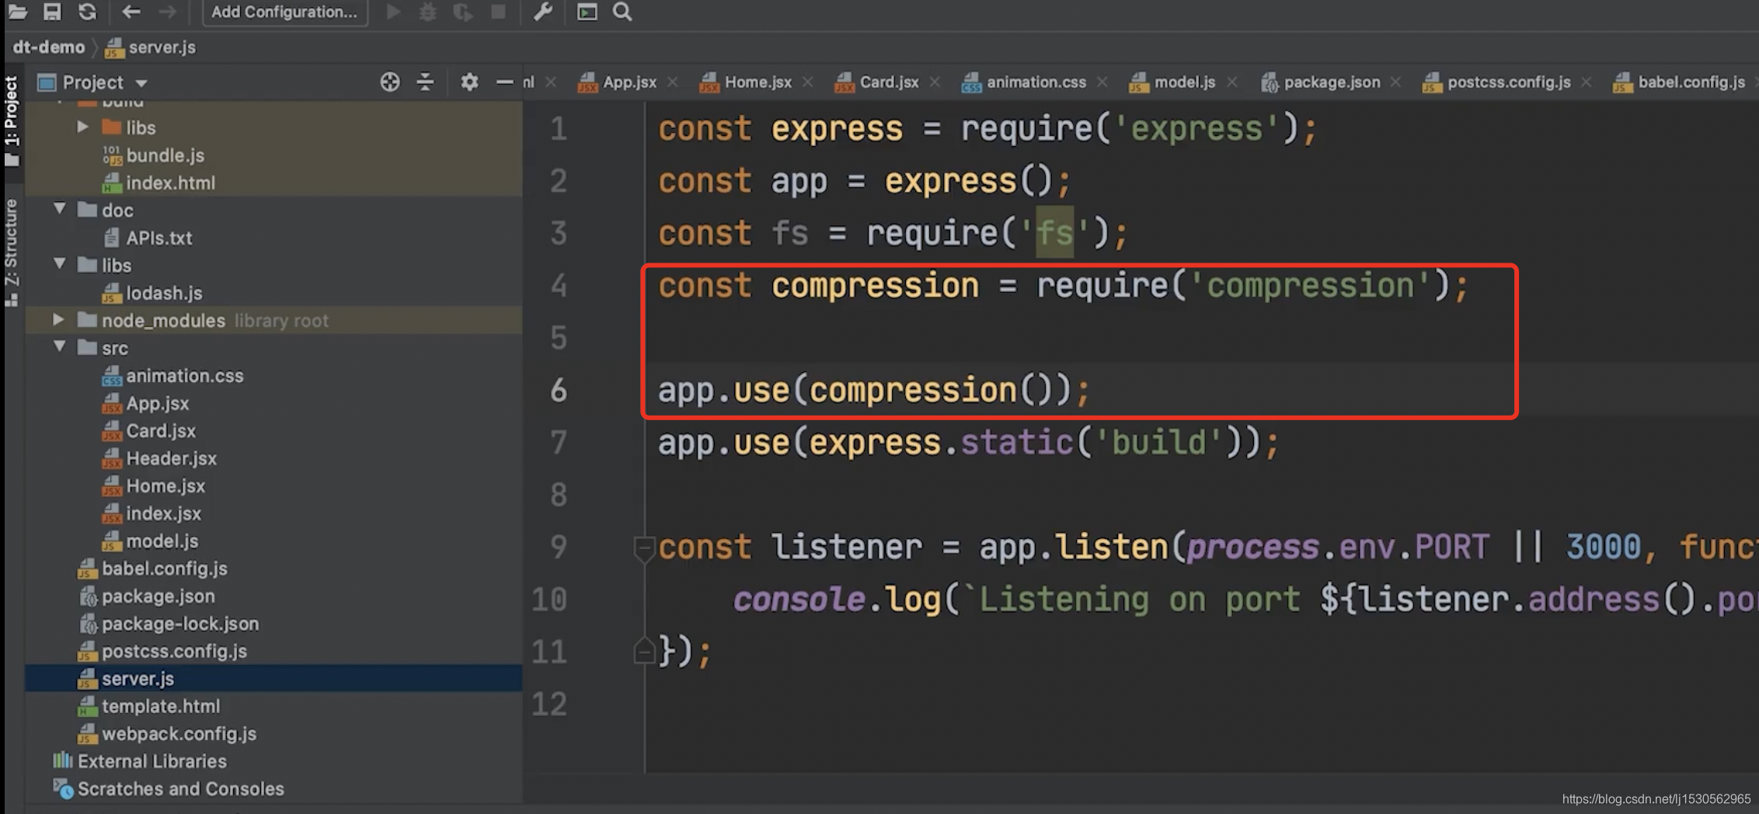Expand the node_modules folder arrow
This screenshot has width=1759, height=814.
(x=58, y=319)
